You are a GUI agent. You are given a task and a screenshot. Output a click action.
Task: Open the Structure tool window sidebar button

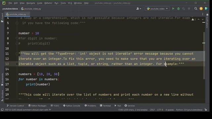click(x=2, y=96)
